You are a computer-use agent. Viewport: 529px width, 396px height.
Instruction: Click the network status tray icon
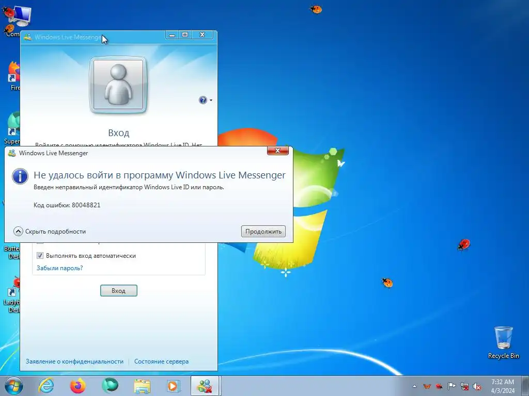click(x=464, y=387)
